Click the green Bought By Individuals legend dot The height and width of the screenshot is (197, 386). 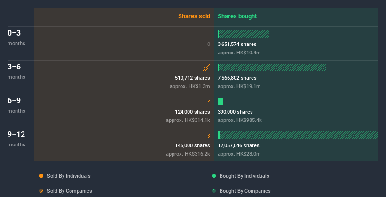[x=214, y=176]
